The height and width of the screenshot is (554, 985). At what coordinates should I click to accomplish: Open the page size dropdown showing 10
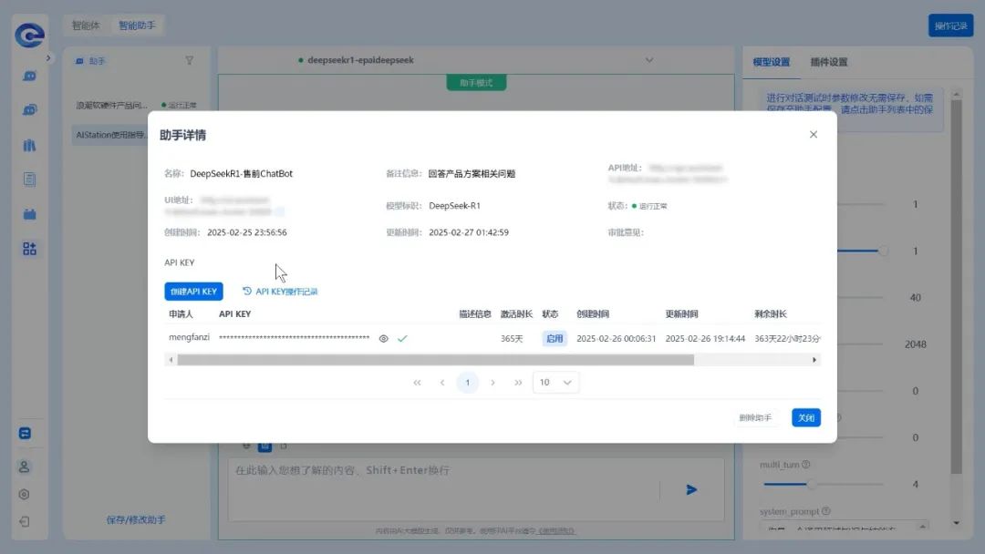click(555, 383)
